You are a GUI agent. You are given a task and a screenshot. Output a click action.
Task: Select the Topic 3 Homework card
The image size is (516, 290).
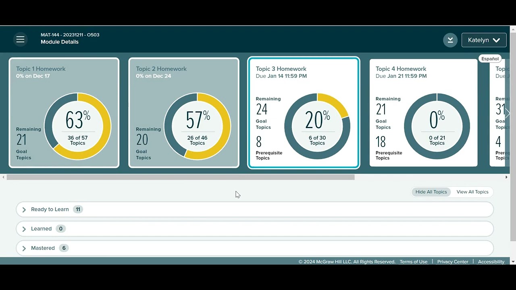pos(304,113)
